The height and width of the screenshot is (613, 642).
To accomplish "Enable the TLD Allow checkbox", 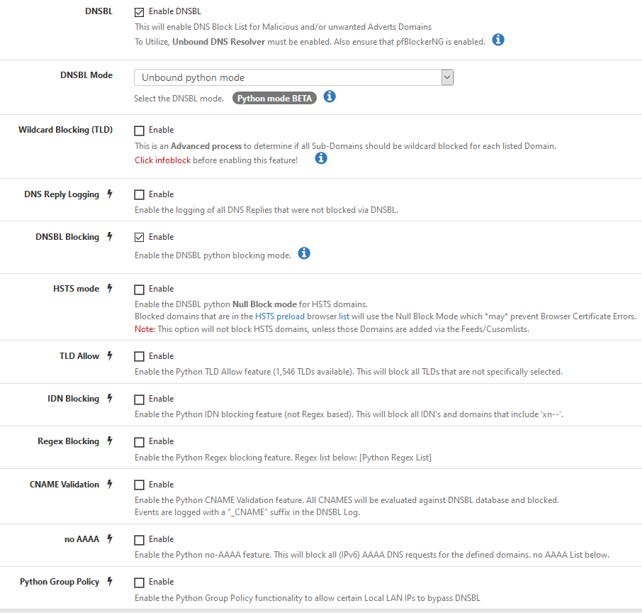I will point(139,357).
